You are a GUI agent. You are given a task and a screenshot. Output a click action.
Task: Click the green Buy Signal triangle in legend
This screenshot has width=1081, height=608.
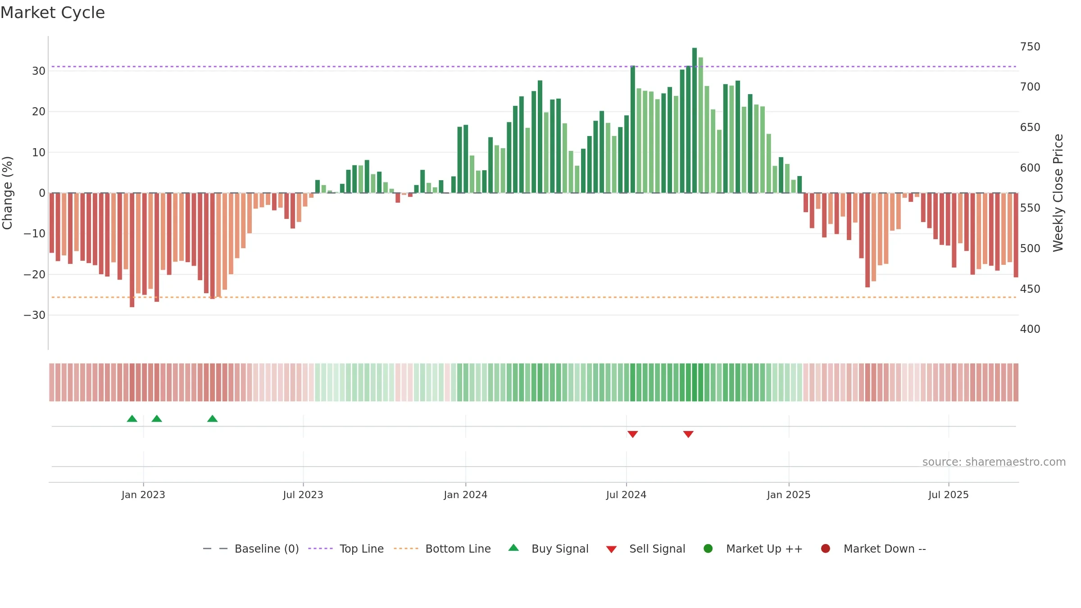click(513, 548)
